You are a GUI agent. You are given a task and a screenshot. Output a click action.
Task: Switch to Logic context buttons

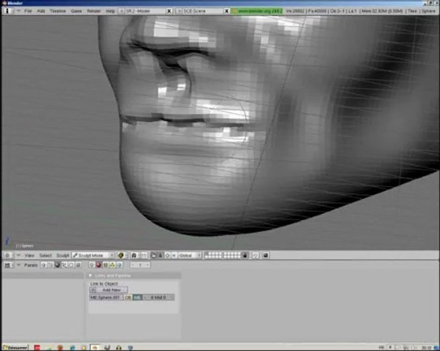tap(44, 265)
